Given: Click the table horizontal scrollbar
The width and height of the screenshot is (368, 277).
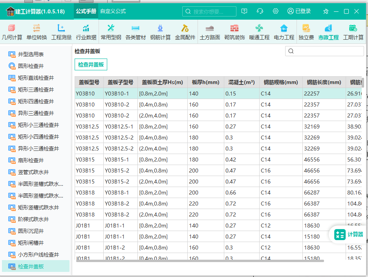Looking at the screenshot, I should pyautogui.click(x=200, y=261).
